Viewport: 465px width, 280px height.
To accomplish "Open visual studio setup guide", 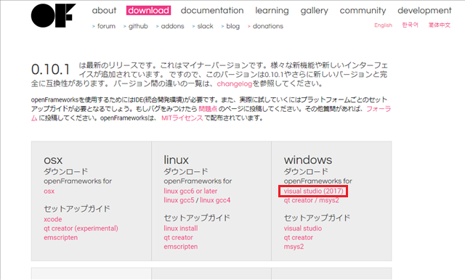I will pos(303,228).
